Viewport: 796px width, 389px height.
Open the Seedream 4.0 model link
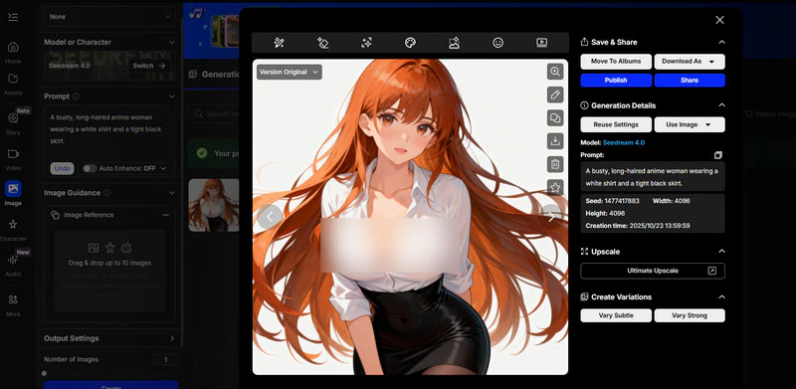tap(624, 142)
